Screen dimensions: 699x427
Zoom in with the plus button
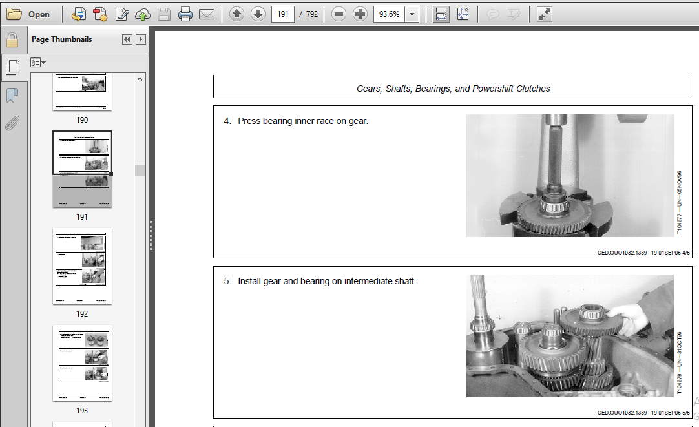360,14
